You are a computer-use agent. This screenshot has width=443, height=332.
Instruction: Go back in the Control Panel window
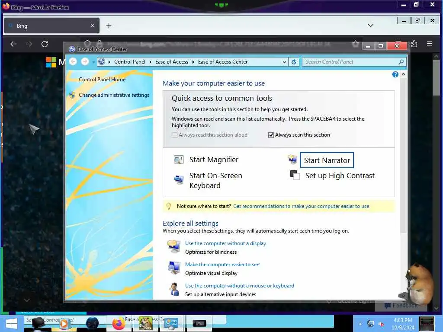(73, 61)
